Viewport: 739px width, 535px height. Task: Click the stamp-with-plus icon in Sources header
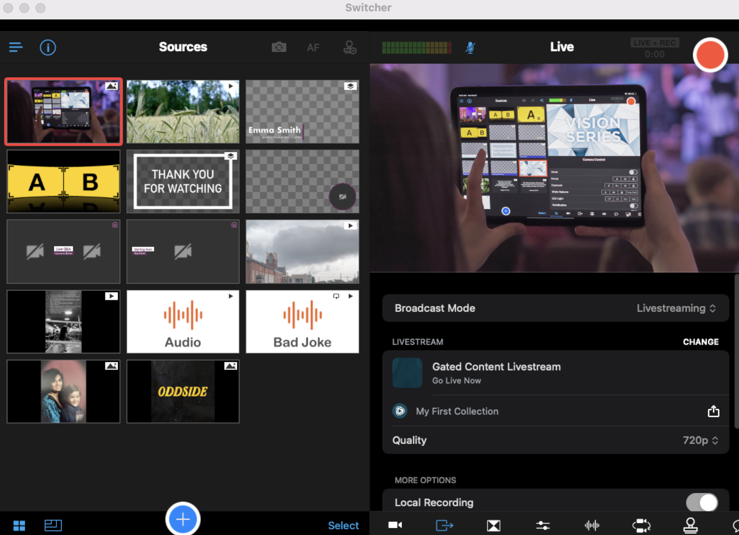(350, 47)
